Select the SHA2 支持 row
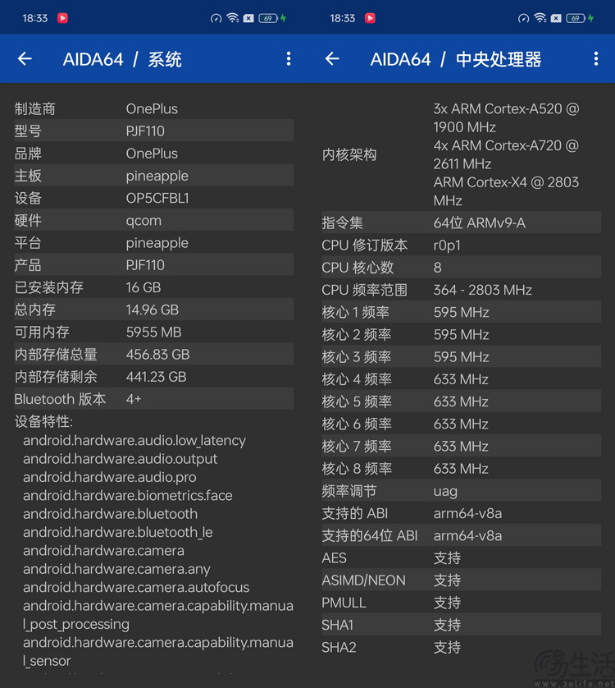The image size is (615, 688). [x=461, y=647]
